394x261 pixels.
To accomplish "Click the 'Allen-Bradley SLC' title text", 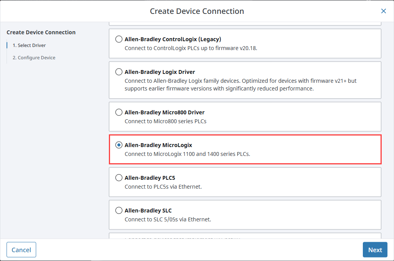I will [148, 211].
